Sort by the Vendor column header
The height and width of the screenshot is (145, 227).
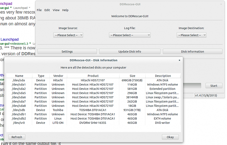pos(58,76)
